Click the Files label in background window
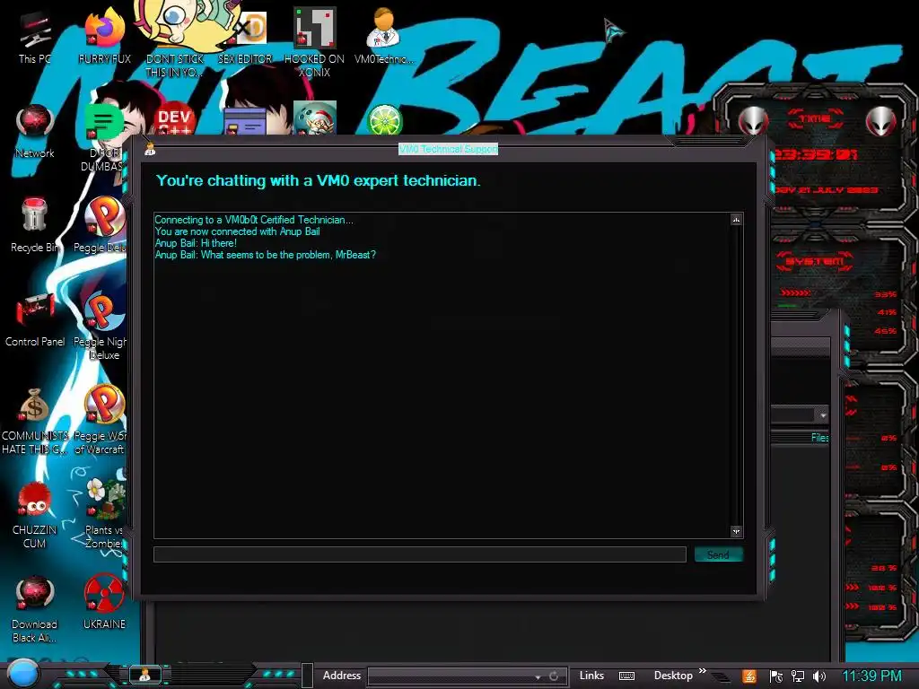 pos(820,438)
